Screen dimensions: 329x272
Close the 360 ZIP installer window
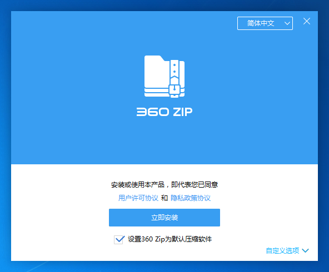click(x=307, y=21)
